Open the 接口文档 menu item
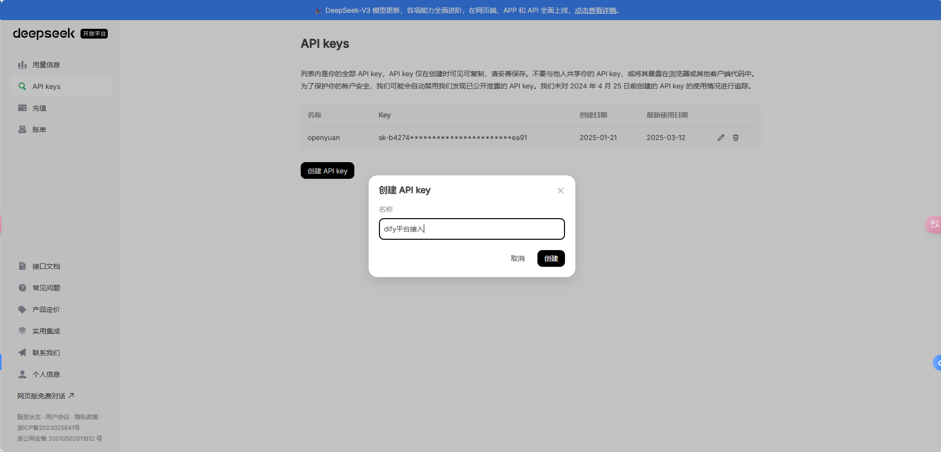 pyautogui.click(x=60, y=266)
